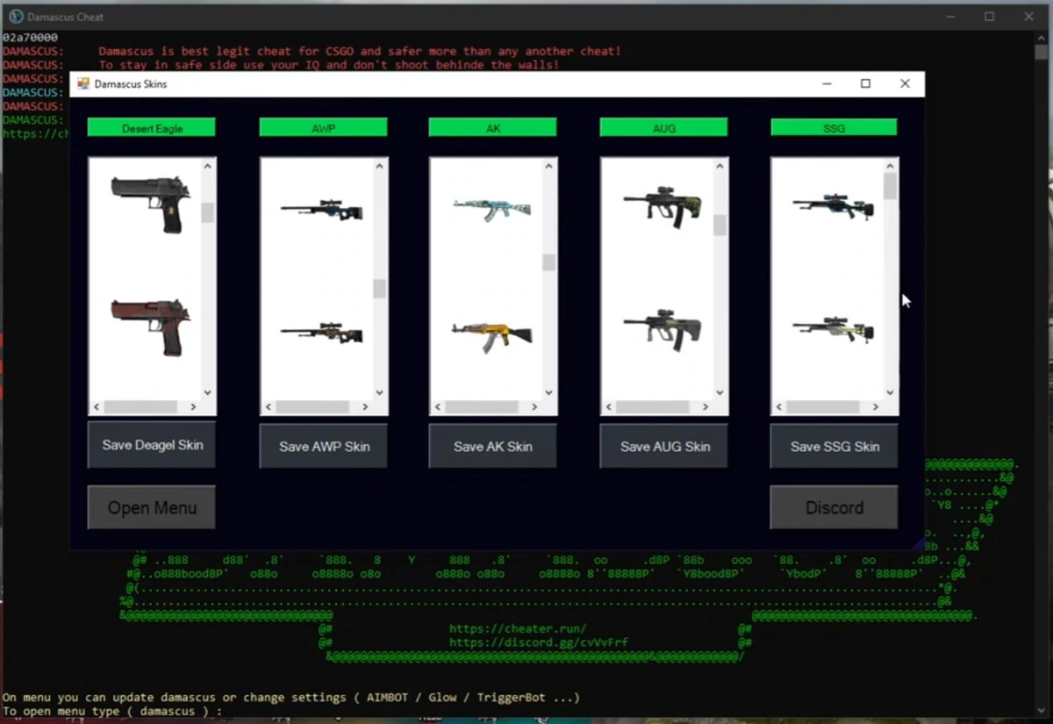Minimize the Damascus Cheat console window
Viewport: 1053px width, 724px height.
click(950, 16)
